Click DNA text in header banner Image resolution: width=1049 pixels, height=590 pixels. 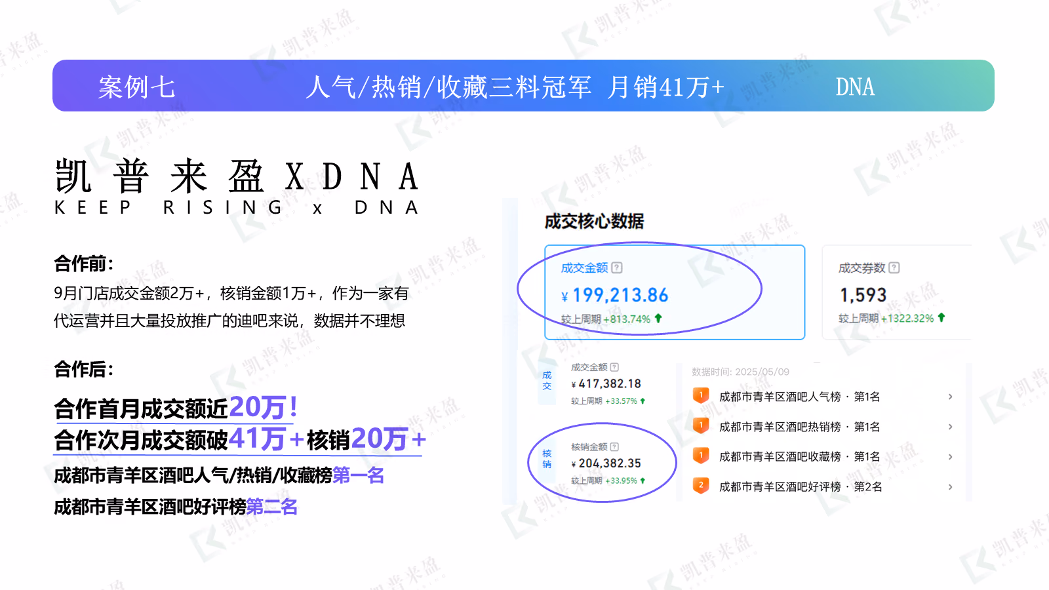[x=855, y=87]
